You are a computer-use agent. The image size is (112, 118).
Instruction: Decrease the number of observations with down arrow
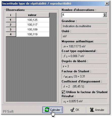(105, 16)
